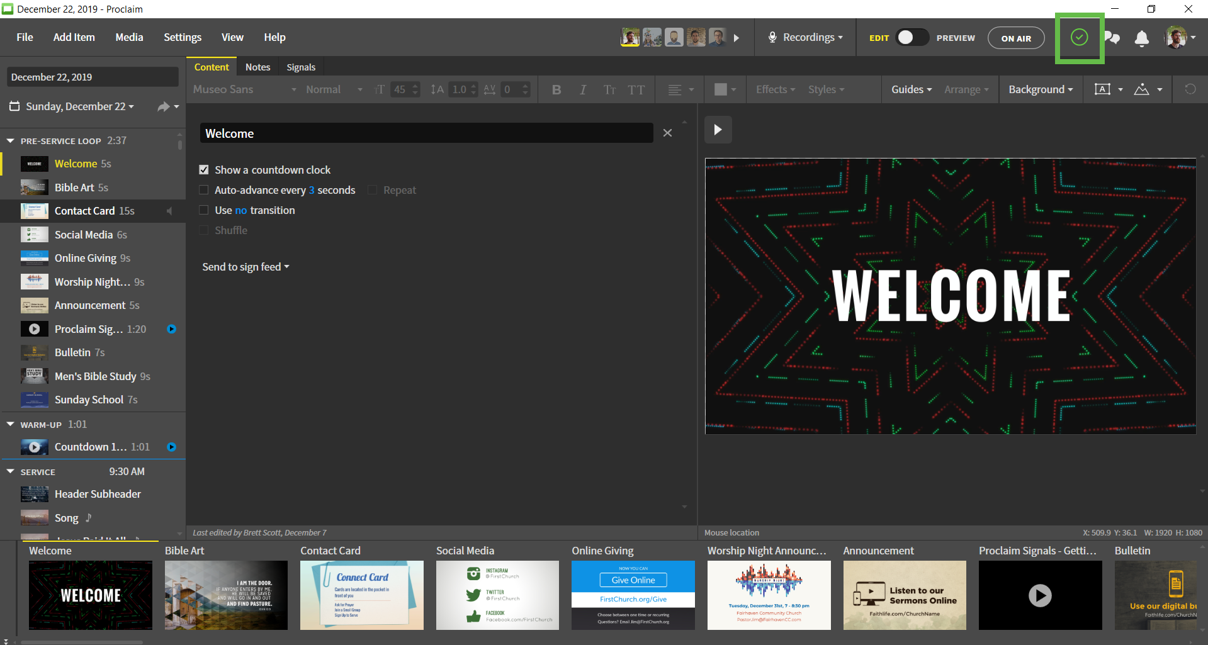Toggle Edit/Preview mode switch
Image resolution: width=1208 pixels, height=645 pixels.
click(912, 38)
